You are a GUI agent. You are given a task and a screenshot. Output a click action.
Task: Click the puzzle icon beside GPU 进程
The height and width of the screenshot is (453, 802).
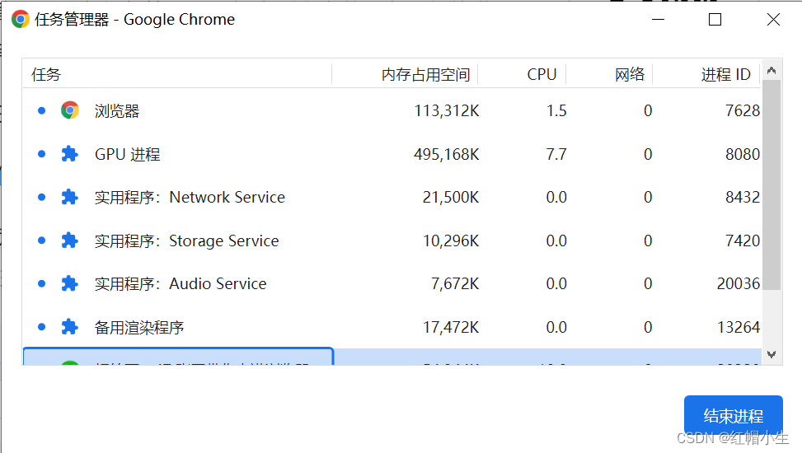coord(69,154)
